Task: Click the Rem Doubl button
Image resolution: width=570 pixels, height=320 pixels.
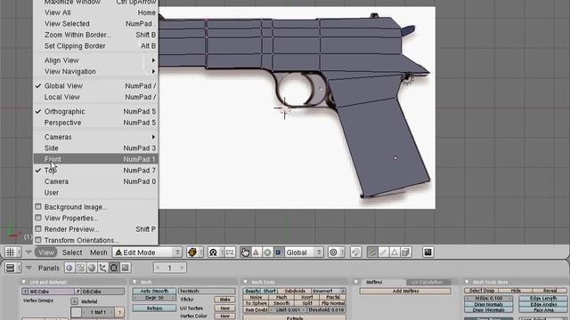Action: pos(256,310)
